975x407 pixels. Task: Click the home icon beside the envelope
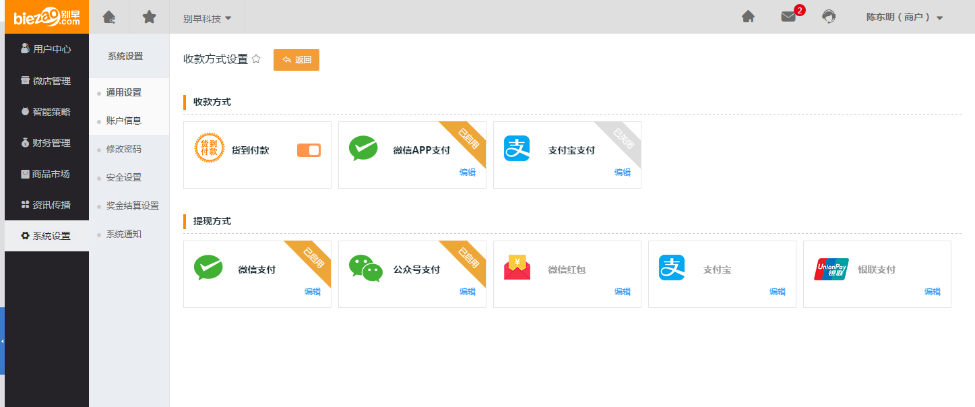coord(748,17)
